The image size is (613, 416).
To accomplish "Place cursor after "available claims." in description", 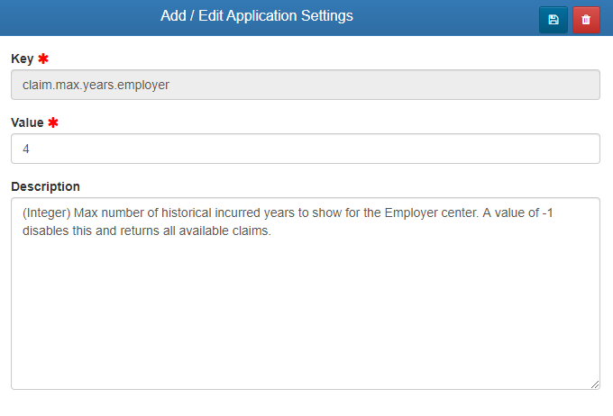I will click(272, 231).
